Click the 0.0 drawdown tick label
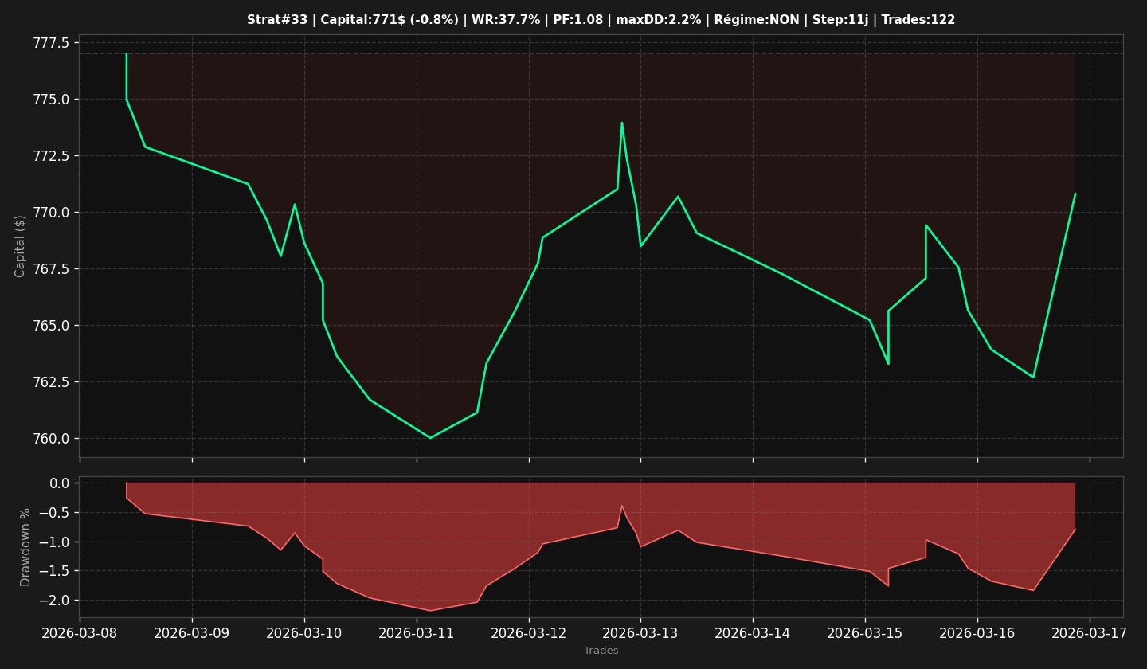The height and width of the screenshot is (669, 1147). (59, 483)
